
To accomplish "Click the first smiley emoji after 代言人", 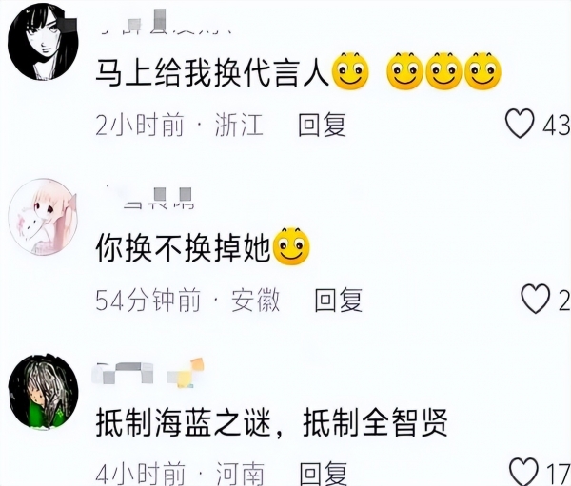I will [x=350, y=71].
